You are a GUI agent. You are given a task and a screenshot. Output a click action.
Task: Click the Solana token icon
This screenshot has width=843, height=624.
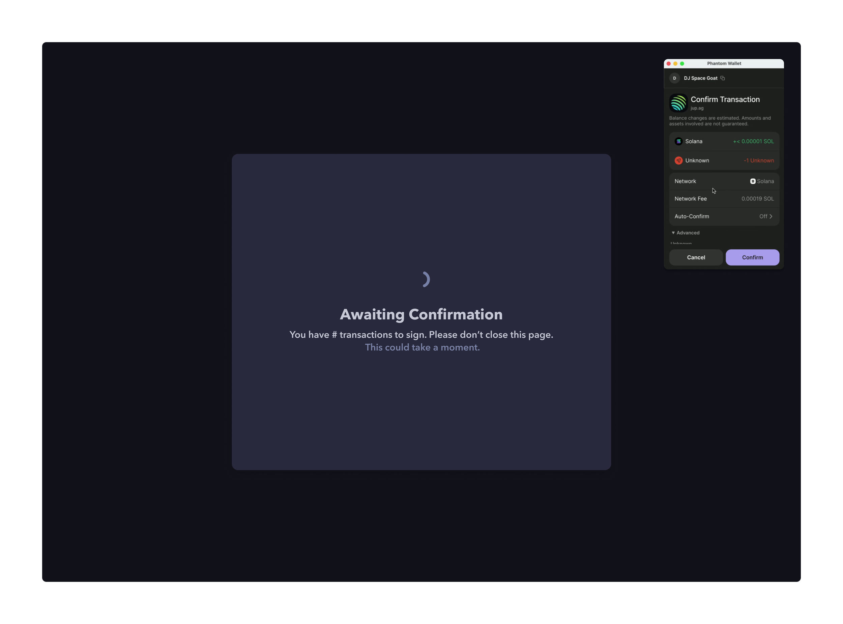pos(678,141)
